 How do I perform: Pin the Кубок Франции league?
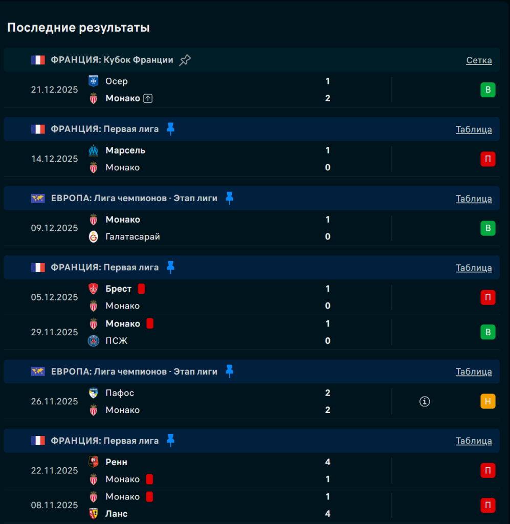click(185, 60)
